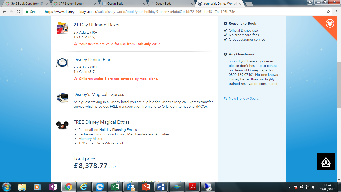The image size is (341, 192).
Task: Click the Chrome user profile button
Action: [x=310, y=2]
